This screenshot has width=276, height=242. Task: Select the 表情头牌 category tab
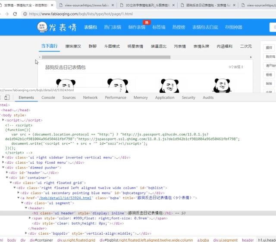point(201,46)
